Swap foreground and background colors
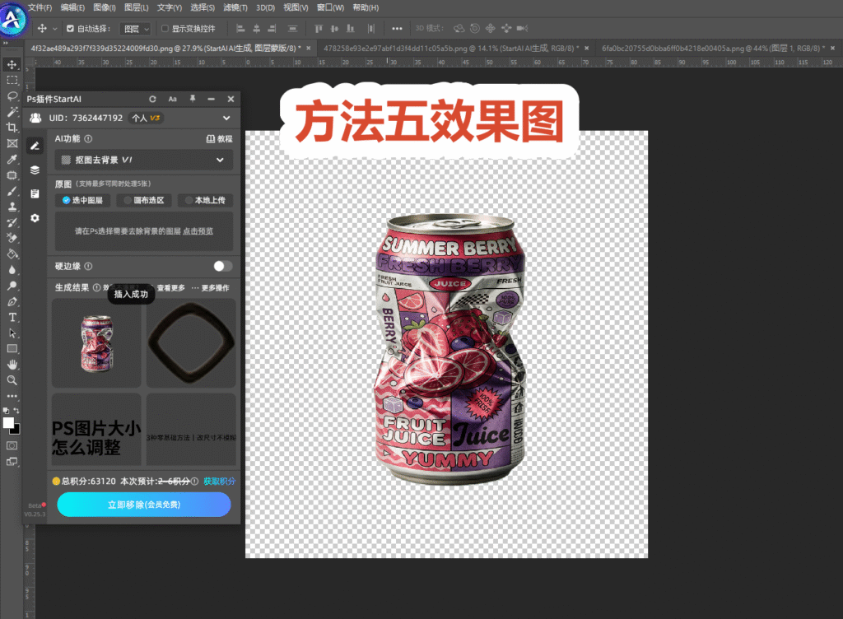This screenshot has height=619, width=843. (x=16, y=411)
